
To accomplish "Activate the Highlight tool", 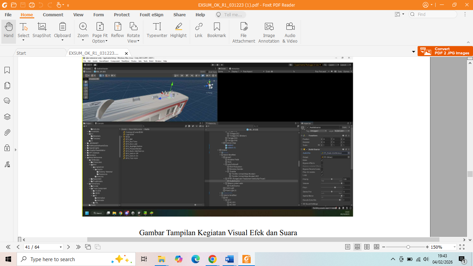I will pos(178,31).
